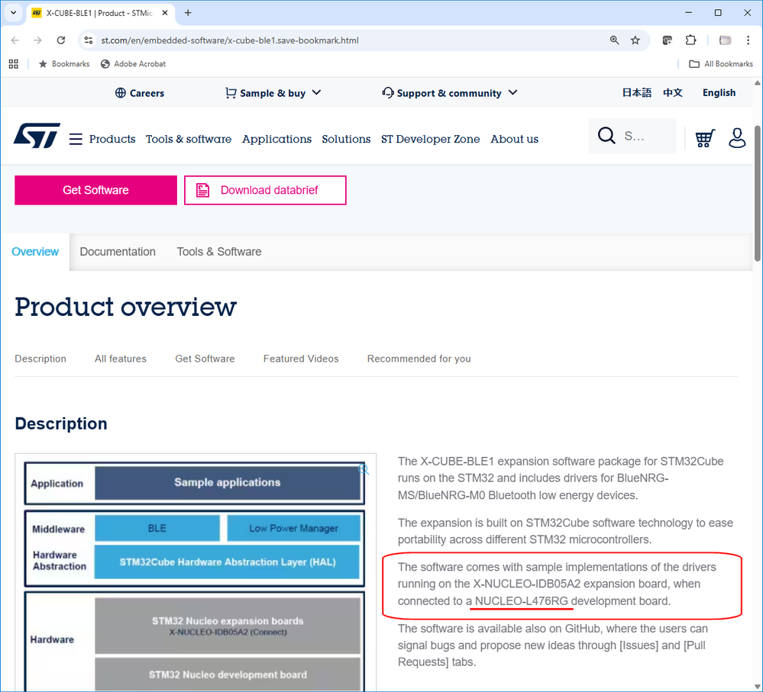
Task: Switch to Tools & Software tab
Action: pos(219,252)
